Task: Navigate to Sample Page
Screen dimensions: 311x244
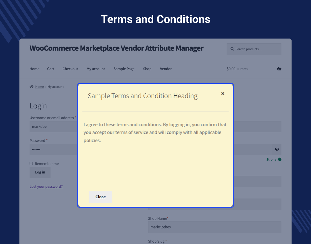Action: click(x=124, y=69)
